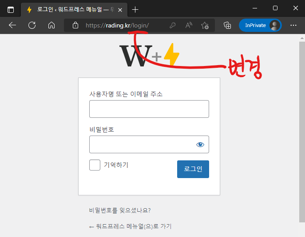
Task: Maximize the browser window
Action: point(275,8)
